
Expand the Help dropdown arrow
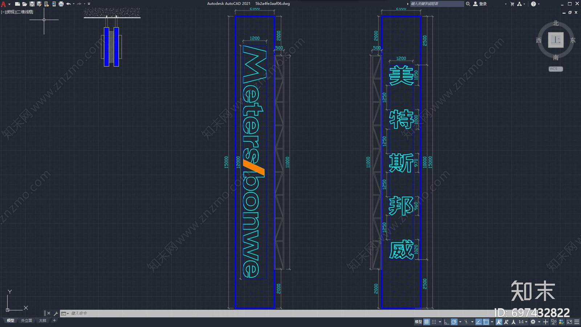pos(539,4)
